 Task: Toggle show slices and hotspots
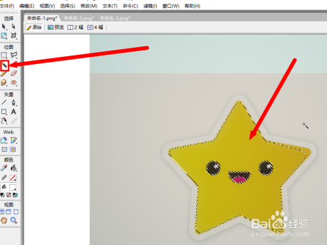pos(13,150)
